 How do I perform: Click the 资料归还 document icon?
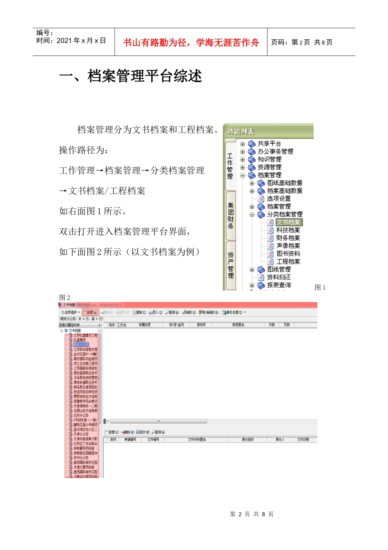(261, 277)
